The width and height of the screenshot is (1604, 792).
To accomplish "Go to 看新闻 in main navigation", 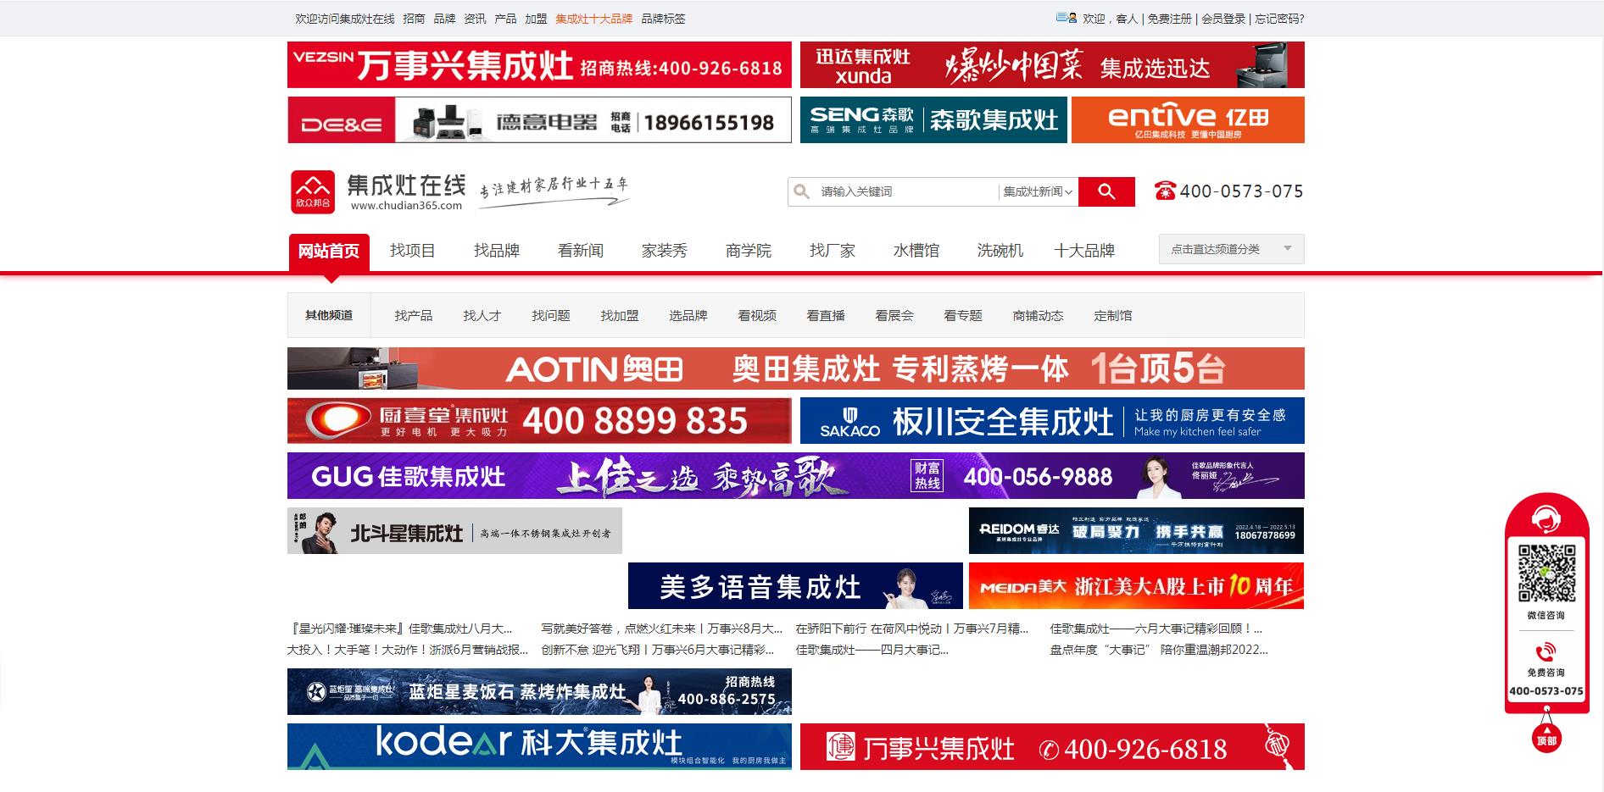I will click(x=581, y=251).
